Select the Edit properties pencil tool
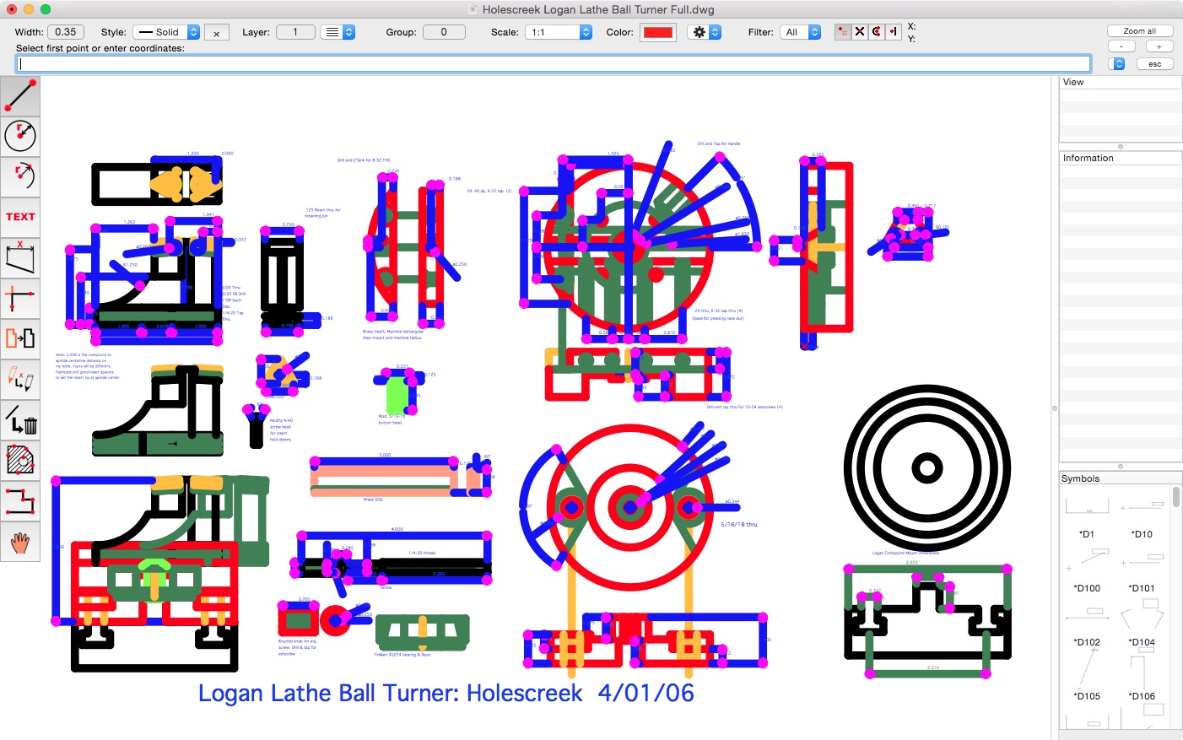Viewport: 1183px width, 740px height. [x=20, y=379]
